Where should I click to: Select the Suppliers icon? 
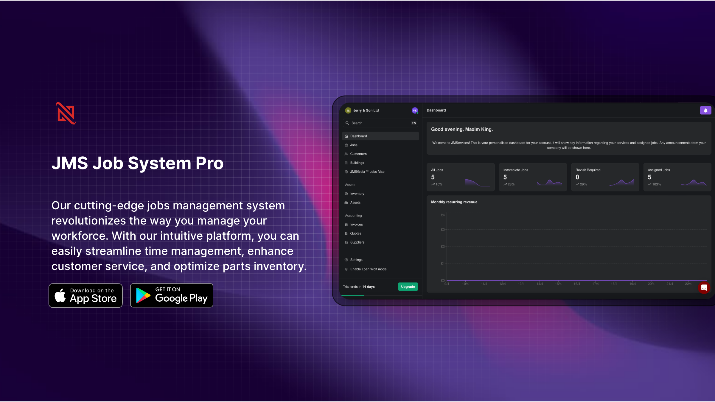pos(346,242)
